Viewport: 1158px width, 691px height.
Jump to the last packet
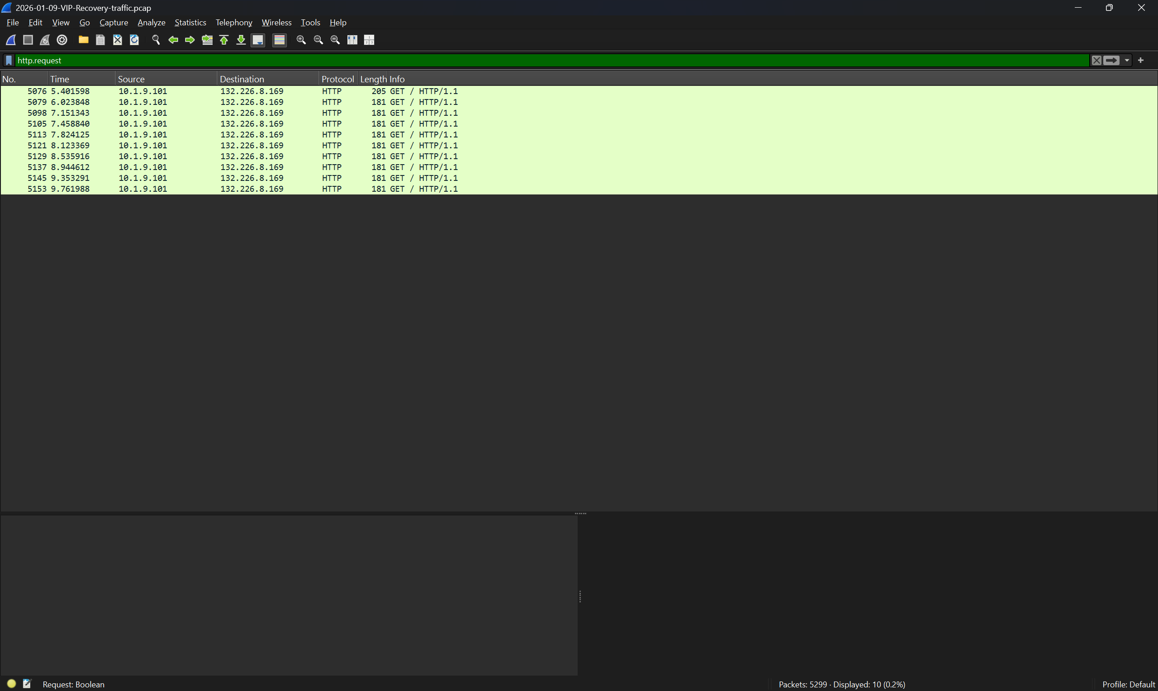[x=241, y=40]
